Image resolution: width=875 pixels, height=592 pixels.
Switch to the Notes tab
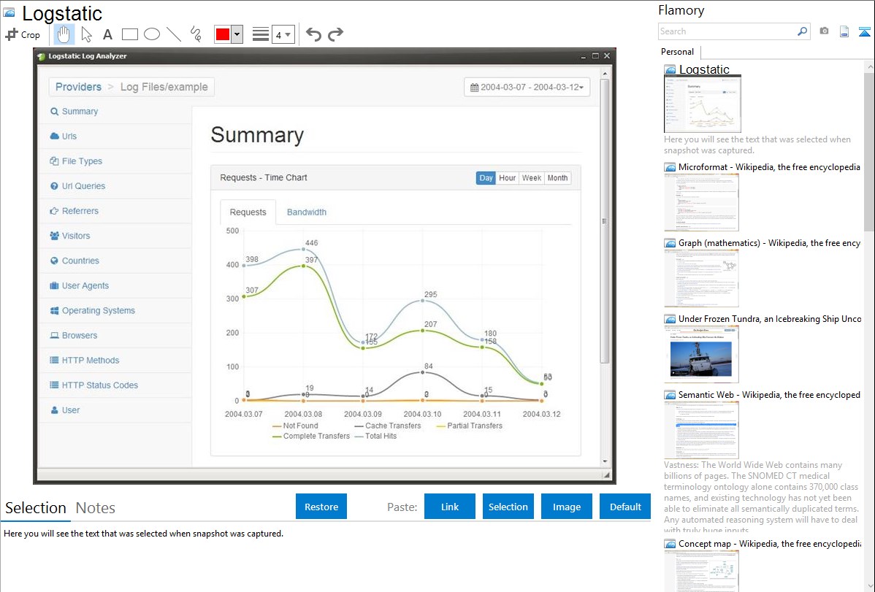96,508
